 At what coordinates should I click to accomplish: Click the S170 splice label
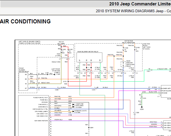65,82
